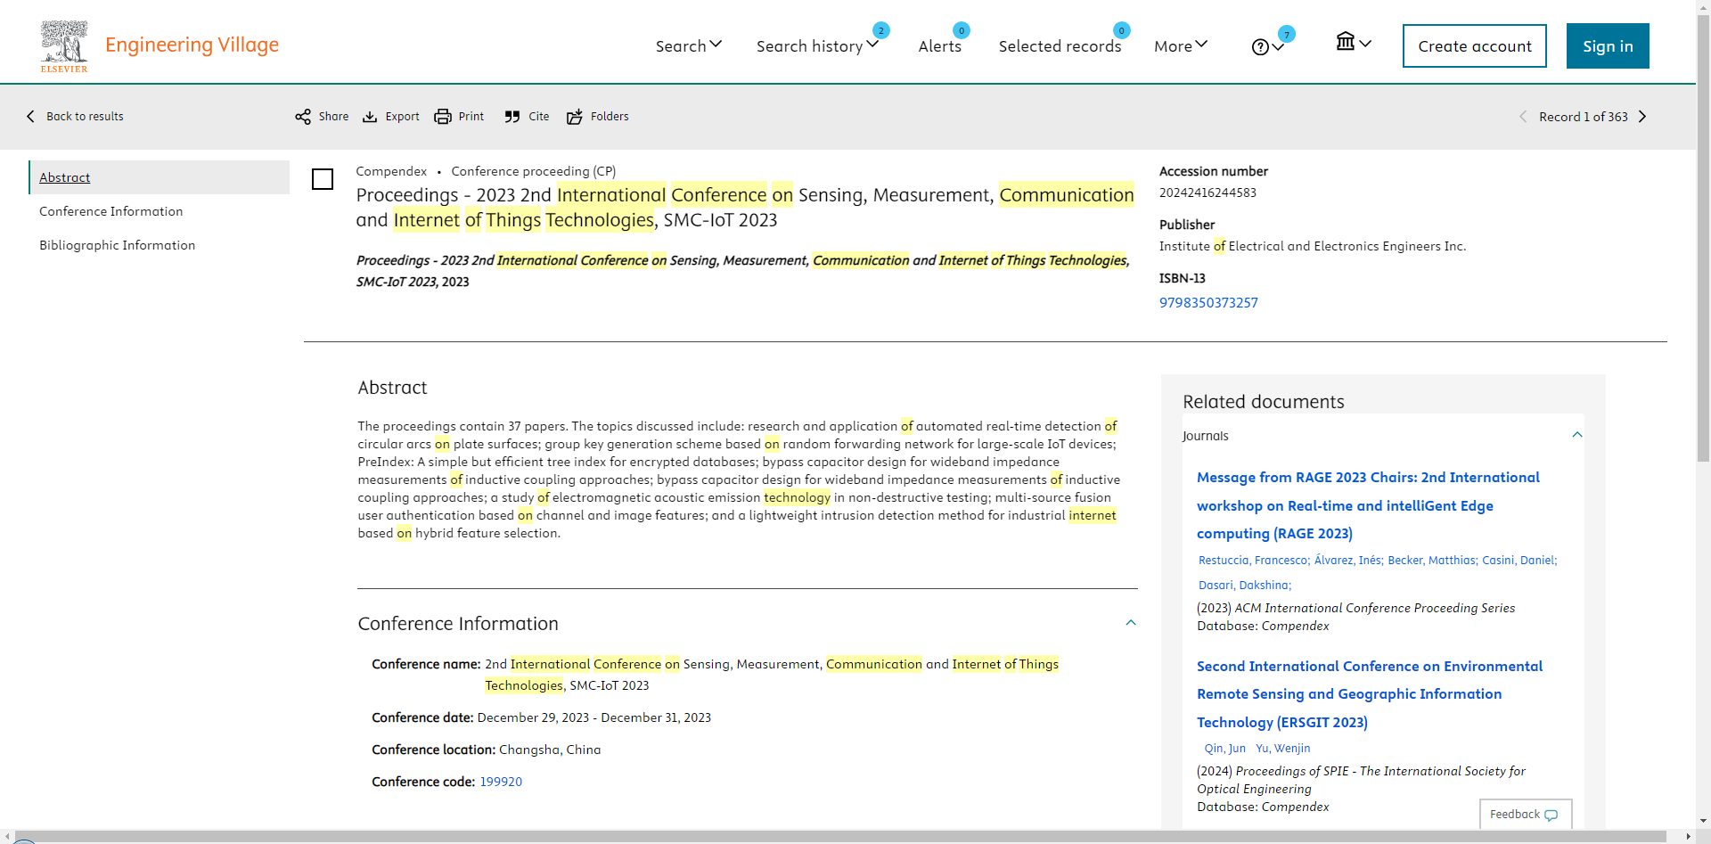Jump to Bibliographic Information section
The height and width of the screenshot is (844, 1711).
[118, 245]
